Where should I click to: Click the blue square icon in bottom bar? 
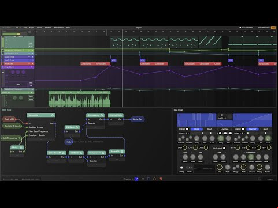pos(149,179)
